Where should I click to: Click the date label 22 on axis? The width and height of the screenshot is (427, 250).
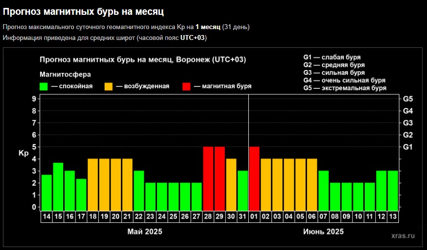pos(139,216)
